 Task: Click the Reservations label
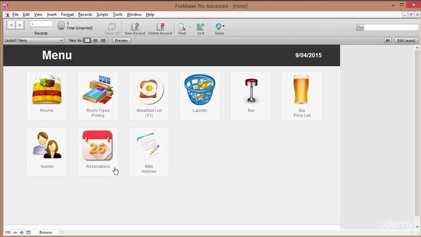pyautogui.click(x=98, y=167)
